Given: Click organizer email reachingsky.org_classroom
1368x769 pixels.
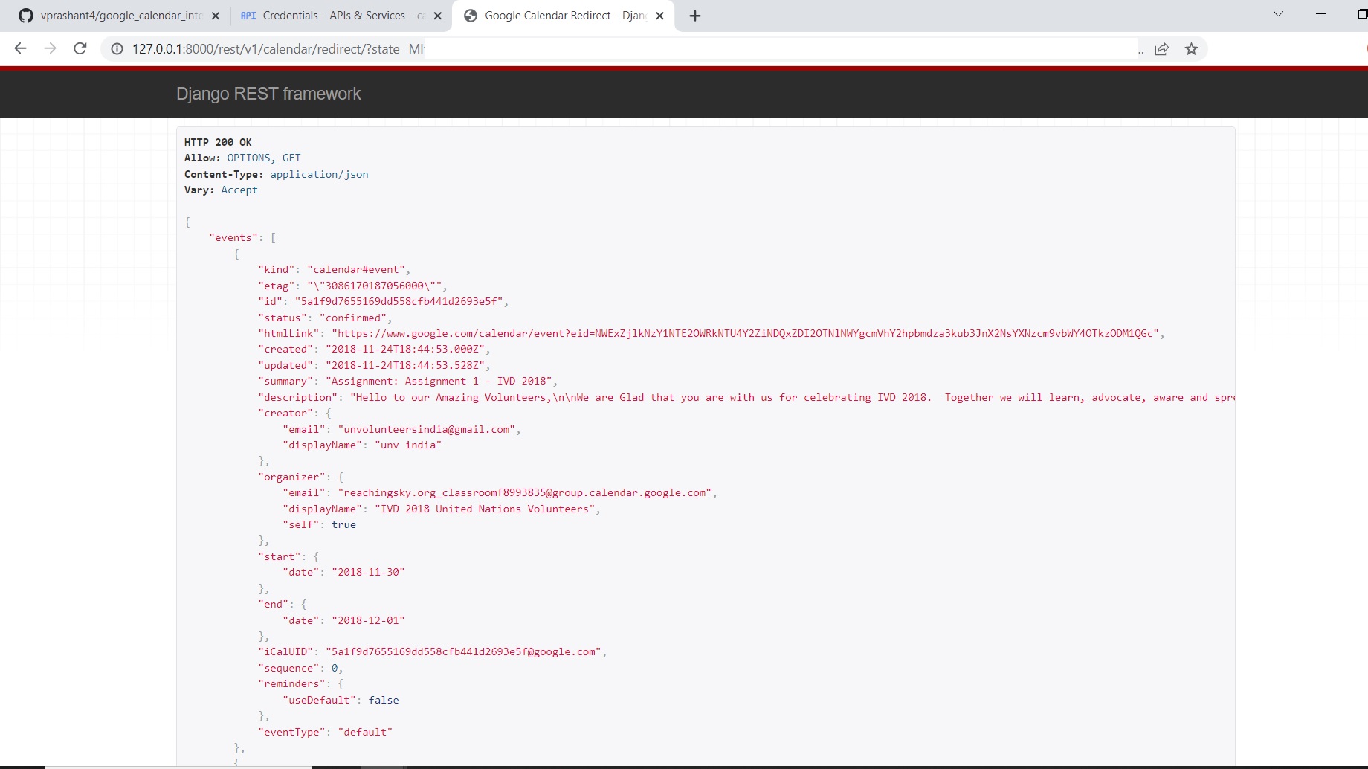Looking at the screenshot, I should [526, 492].
